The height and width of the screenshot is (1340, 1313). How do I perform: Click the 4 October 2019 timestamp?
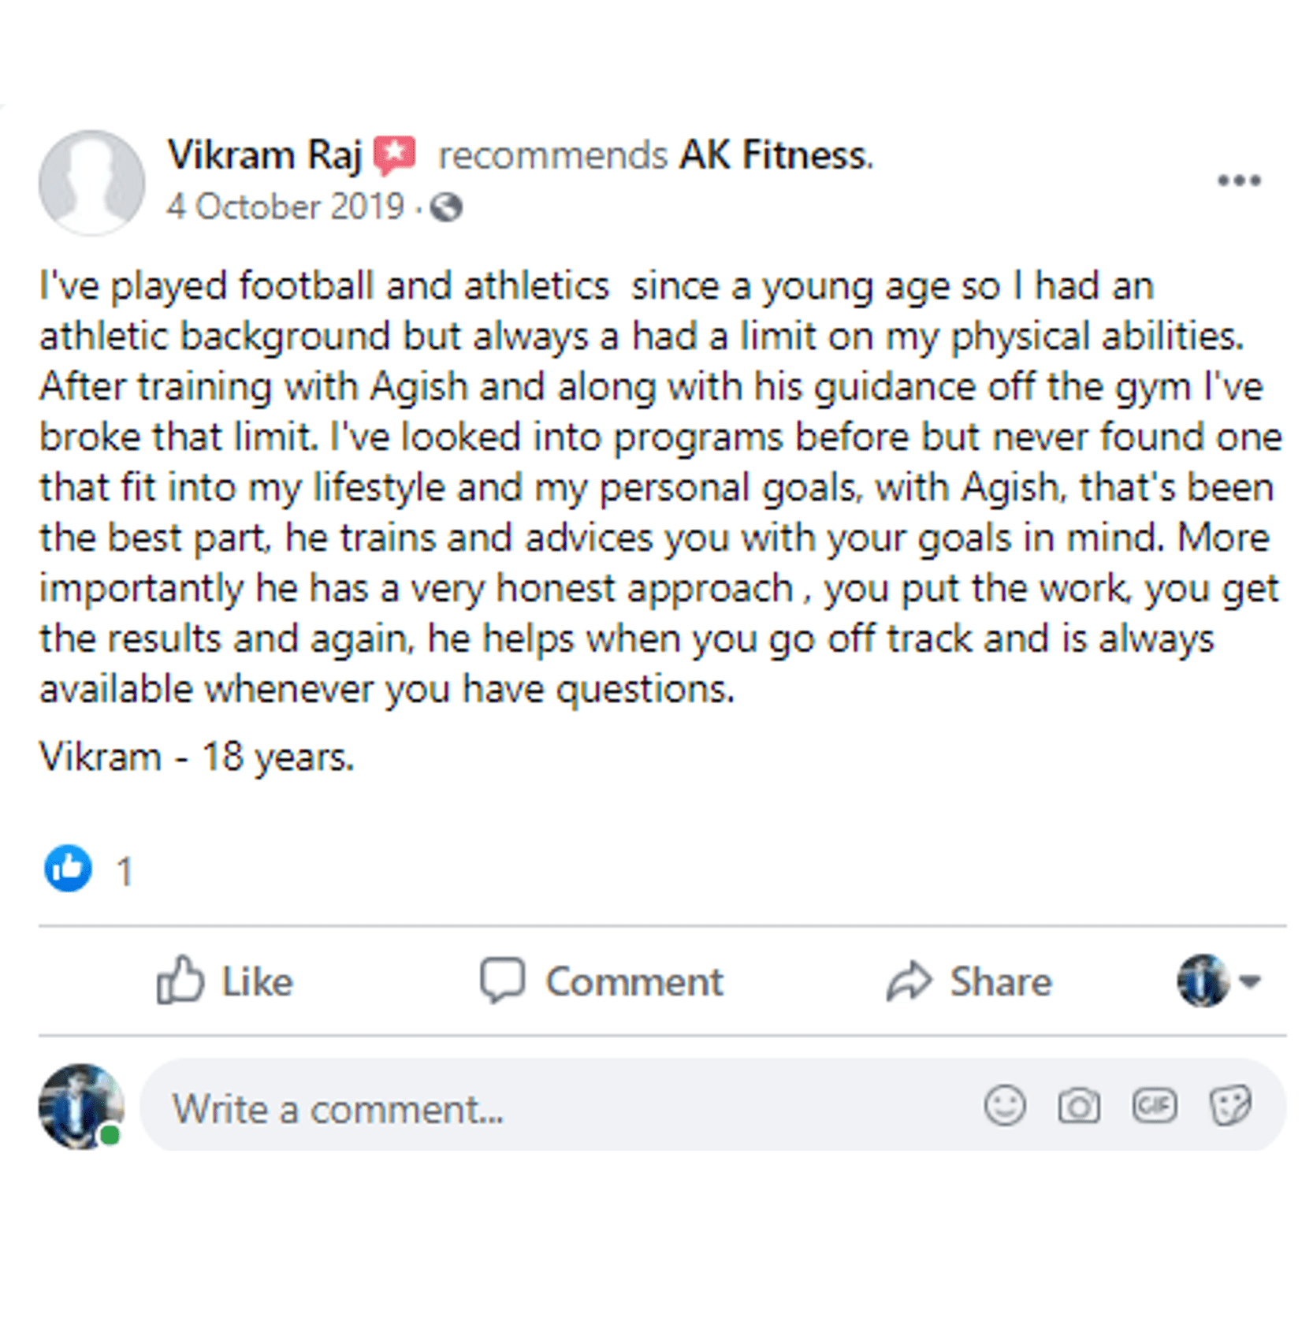(x=285, y=207)
